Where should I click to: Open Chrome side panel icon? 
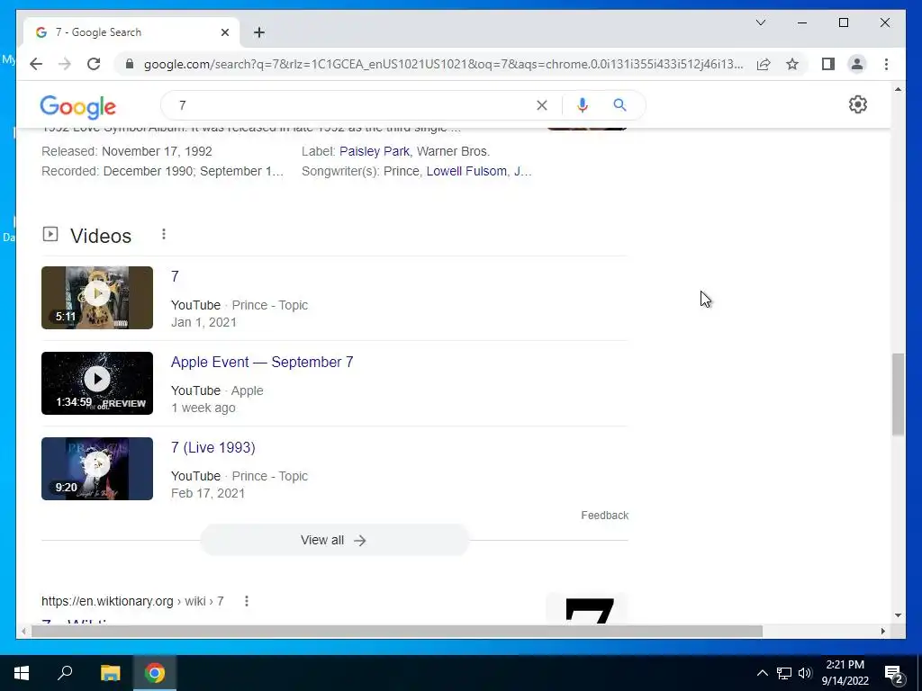[828, 64]
